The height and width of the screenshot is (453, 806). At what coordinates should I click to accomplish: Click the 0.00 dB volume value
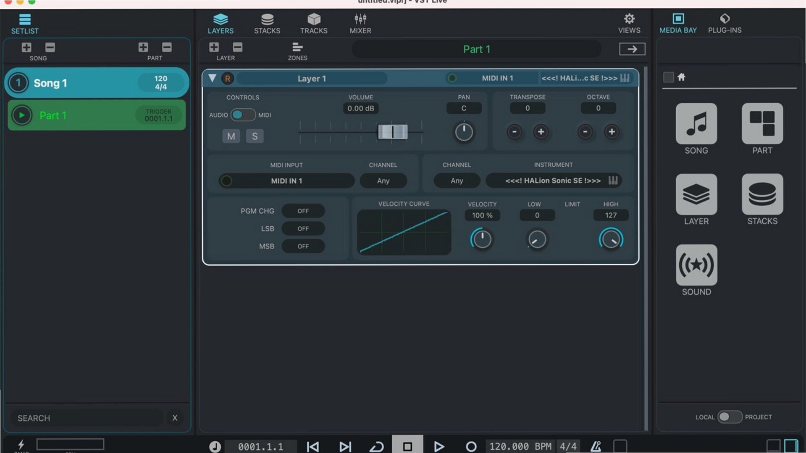click(360, 108)
